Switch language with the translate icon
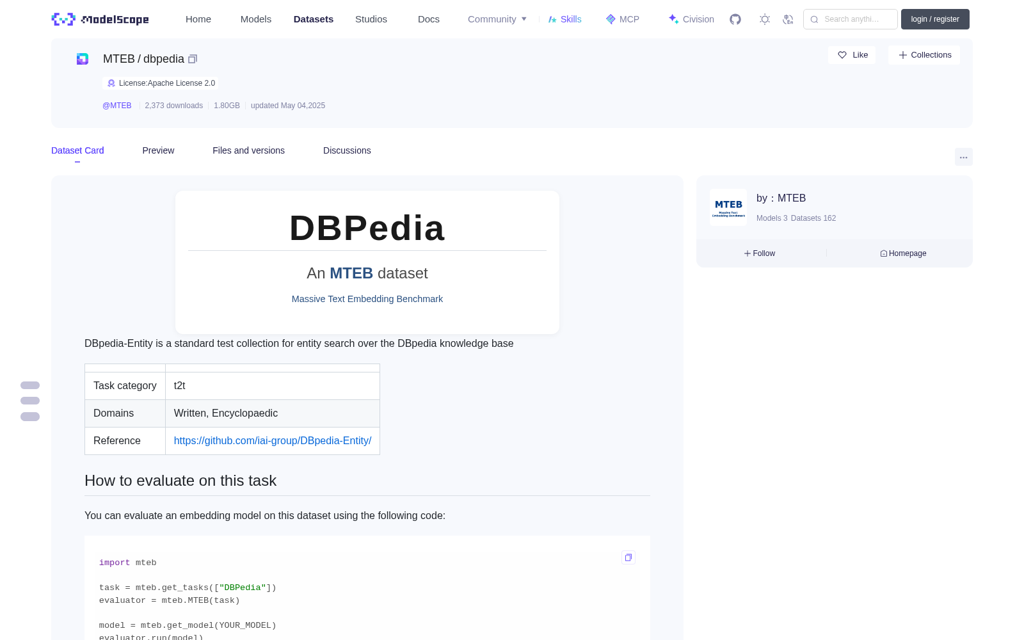Screen dimensions: 1024x640 point(788,19)
